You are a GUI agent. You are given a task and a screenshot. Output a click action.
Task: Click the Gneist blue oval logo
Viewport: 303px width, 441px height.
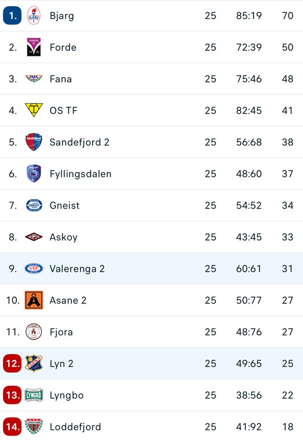[x=34, y=206]
